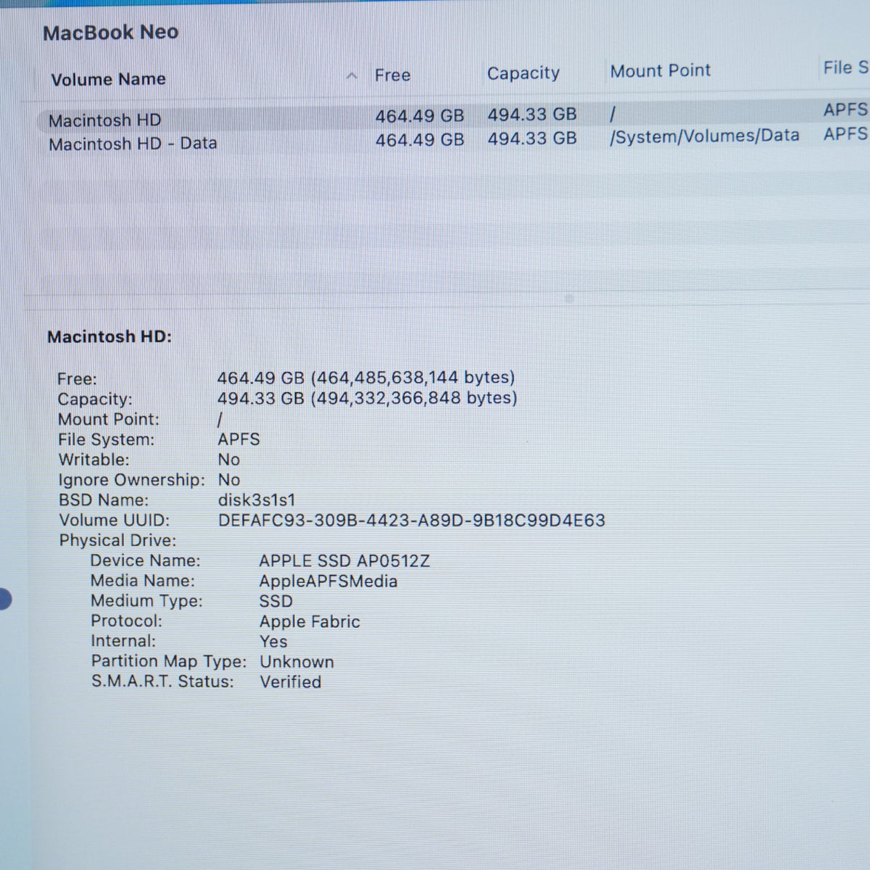Click Free value 464.49 GB in Macintosh HD row
The image size is (870, 870).
419,116
